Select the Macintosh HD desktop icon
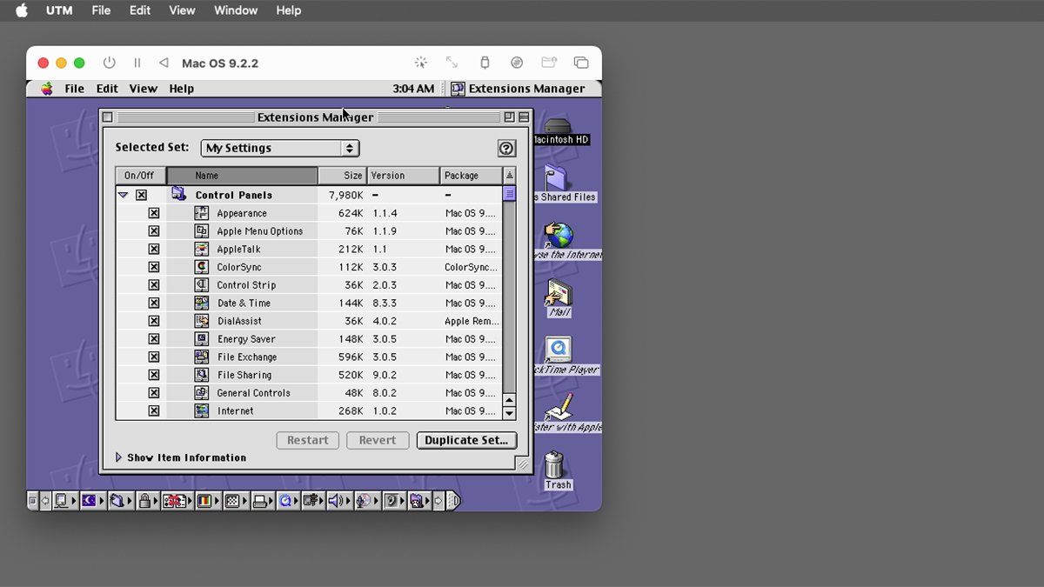The image size is (1044, 587). [x=557, y=126]
